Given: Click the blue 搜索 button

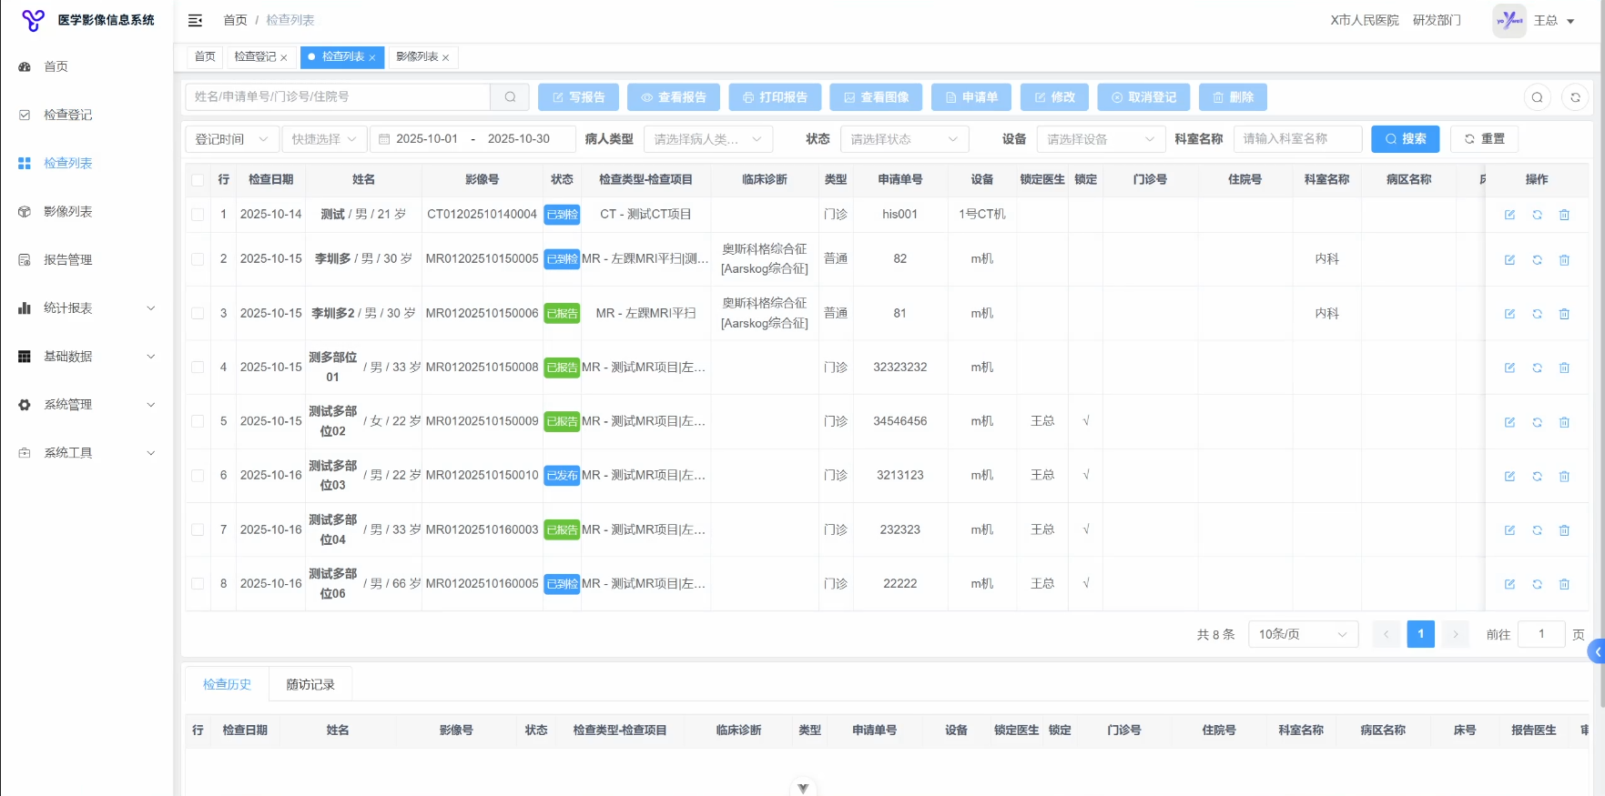Looking at the screenshot, I should 1405,139.
